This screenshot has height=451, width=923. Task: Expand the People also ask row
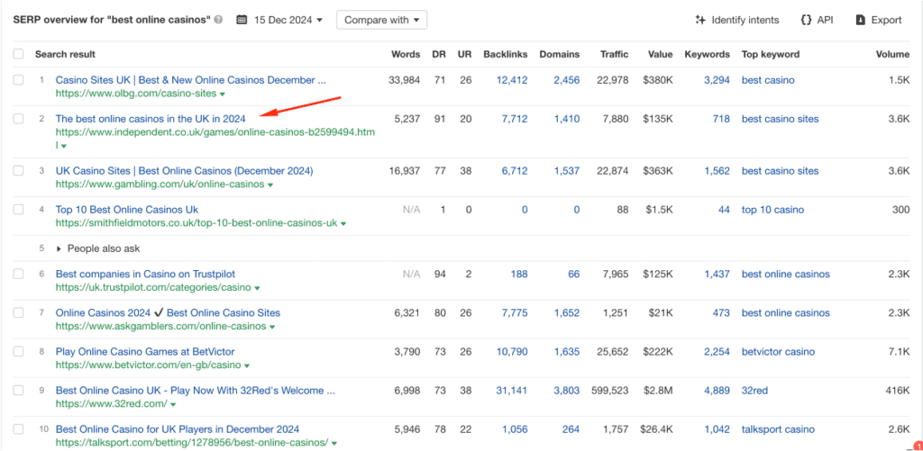click(x=97, y=248)
